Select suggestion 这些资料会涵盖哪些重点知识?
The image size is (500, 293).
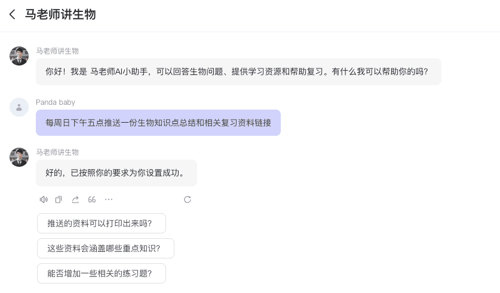pyautogui.click(x=106, y=248)
